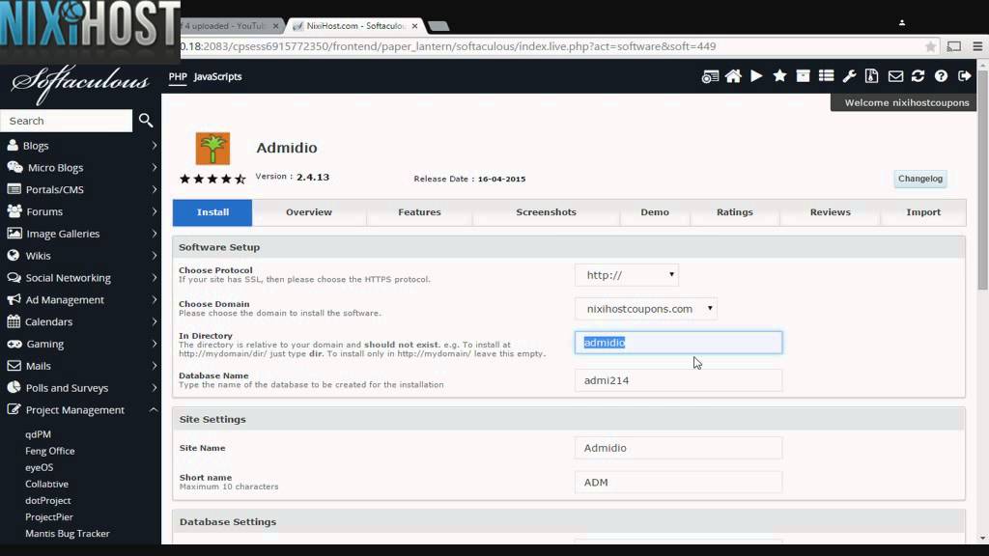Click the In Directory admidio field

coord(678,343)
